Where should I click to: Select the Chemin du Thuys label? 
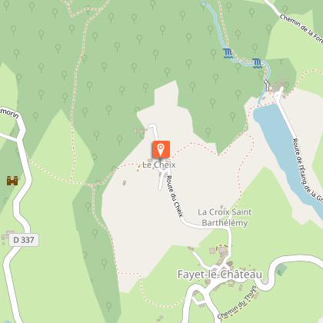(x=237, y=302)
